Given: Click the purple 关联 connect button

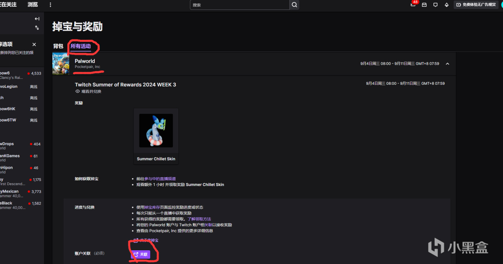Looking at the screenshot, I should 141,254.
